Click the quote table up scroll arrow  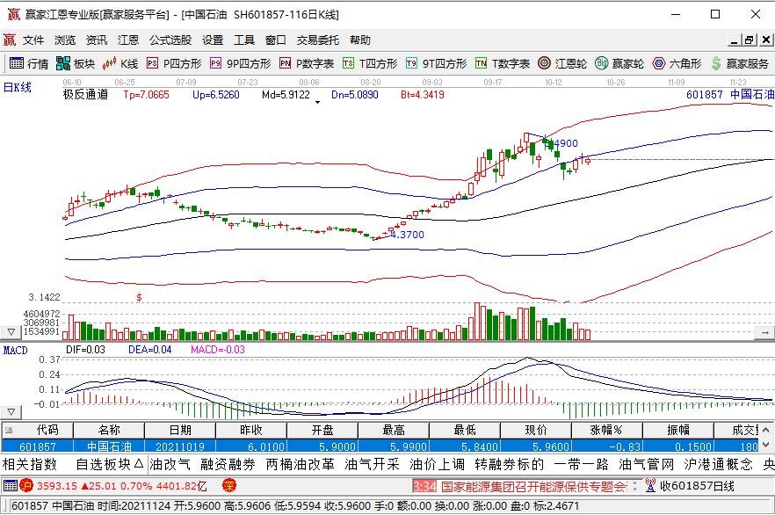[766, 430]
